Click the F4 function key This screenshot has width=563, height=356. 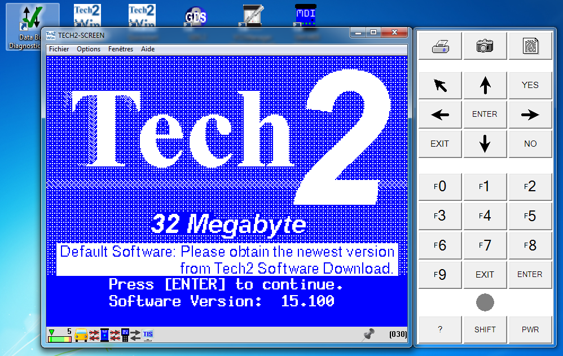point(485,216)
